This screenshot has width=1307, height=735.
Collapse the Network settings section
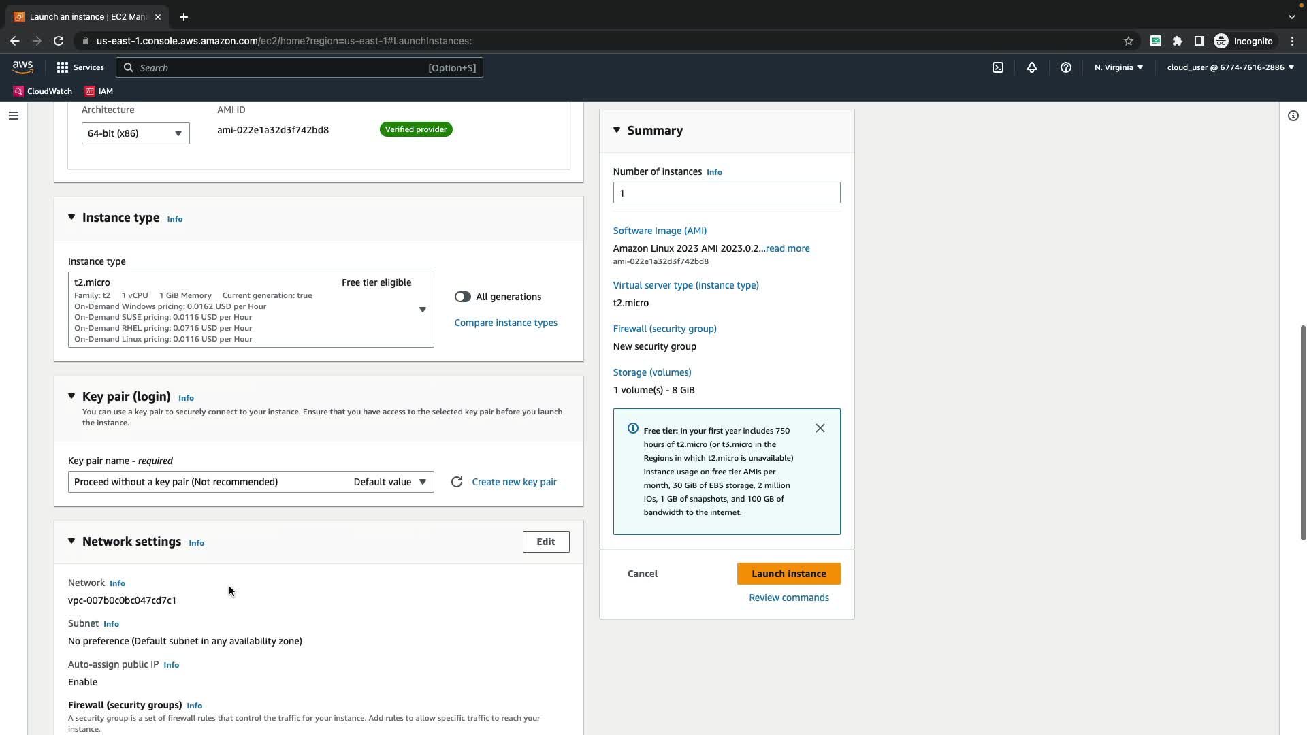point(71,542)
